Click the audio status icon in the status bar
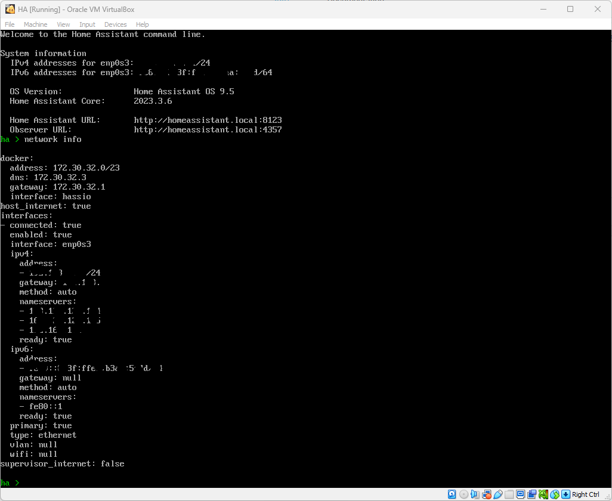 (474, 494)
